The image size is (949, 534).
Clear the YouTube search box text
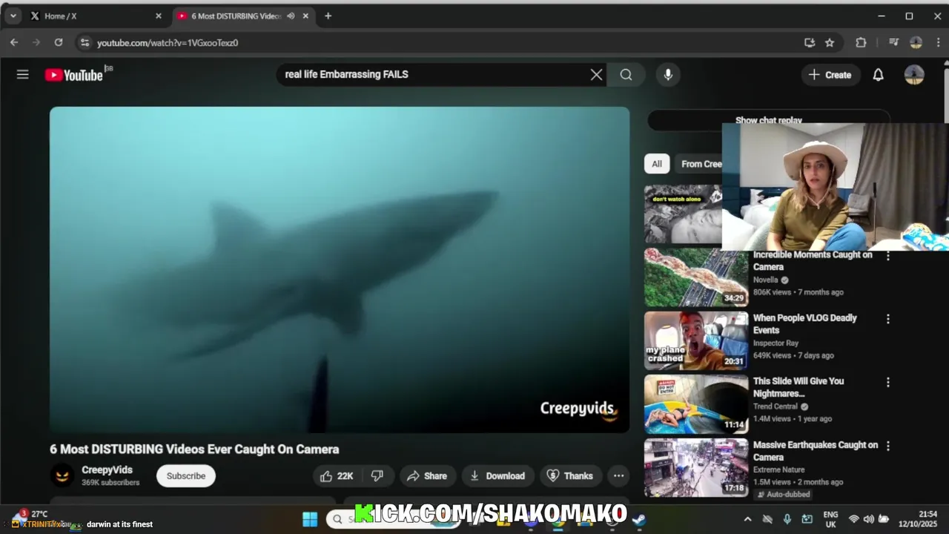(x=596, y=74)
